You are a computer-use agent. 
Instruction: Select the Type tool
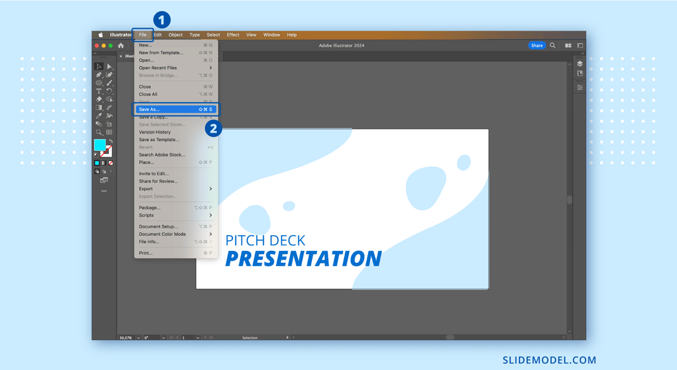(99, 91)
